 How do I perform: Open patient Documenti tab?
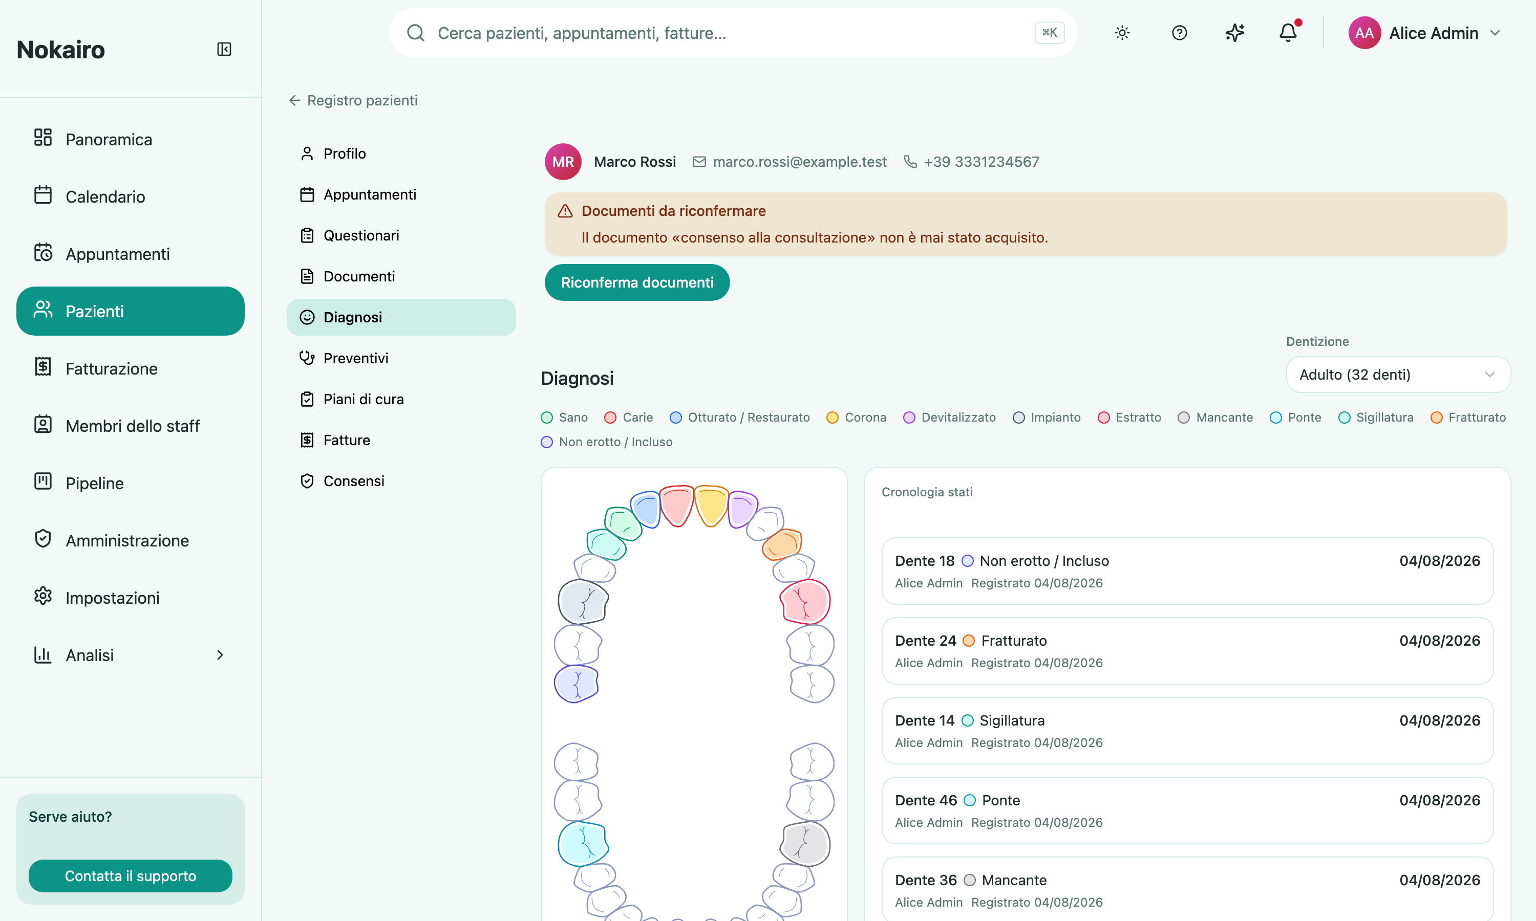[x=401, y=276]
